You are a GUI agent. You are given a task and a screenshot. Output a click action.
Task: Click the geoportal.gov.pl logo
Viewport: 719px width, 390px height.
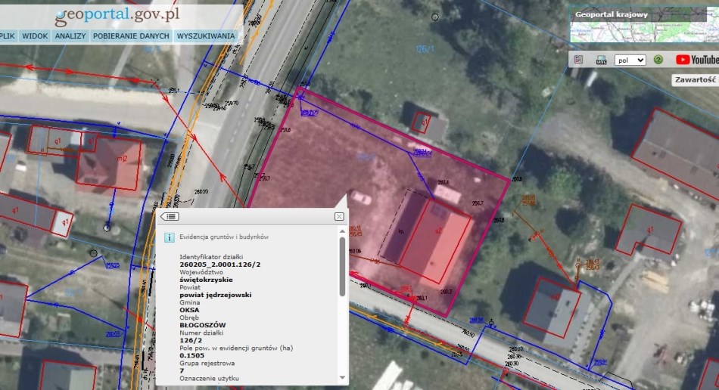pos(117,14)
